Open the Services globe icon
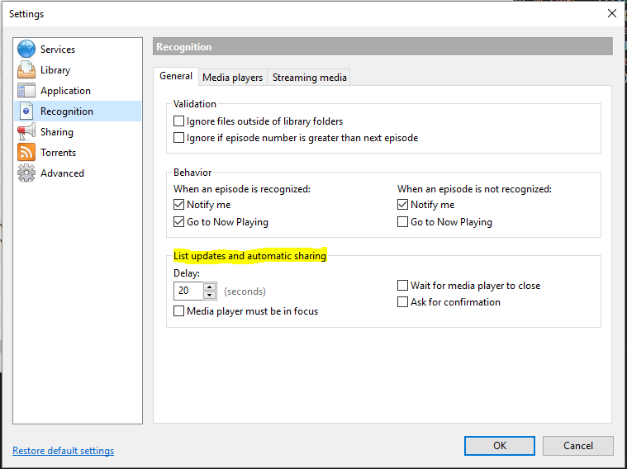Viewport: 627px width, 469px height. coord(26,50)
